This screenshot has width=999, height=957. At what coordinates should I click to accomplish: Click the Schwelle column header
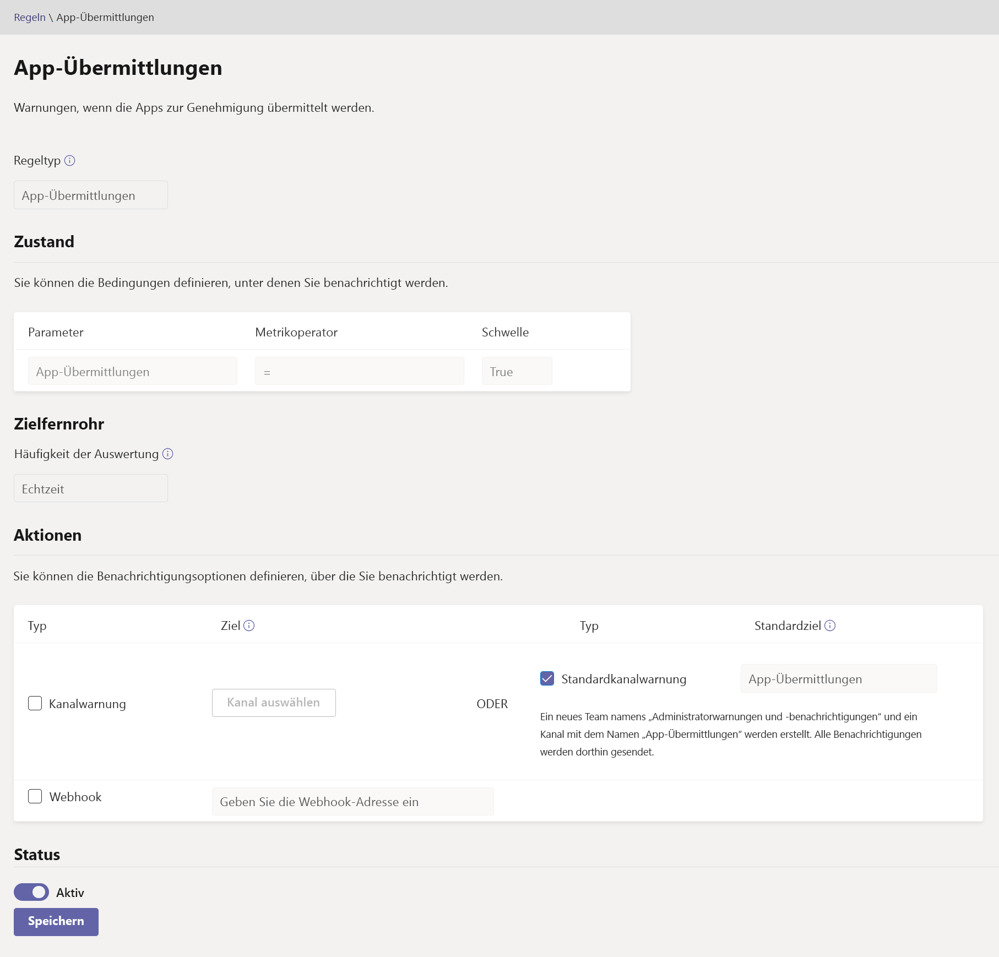point(505,332)
